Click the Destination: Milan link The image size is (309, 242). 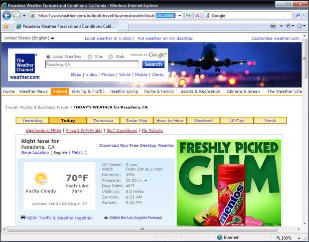(x=43, y=130)
